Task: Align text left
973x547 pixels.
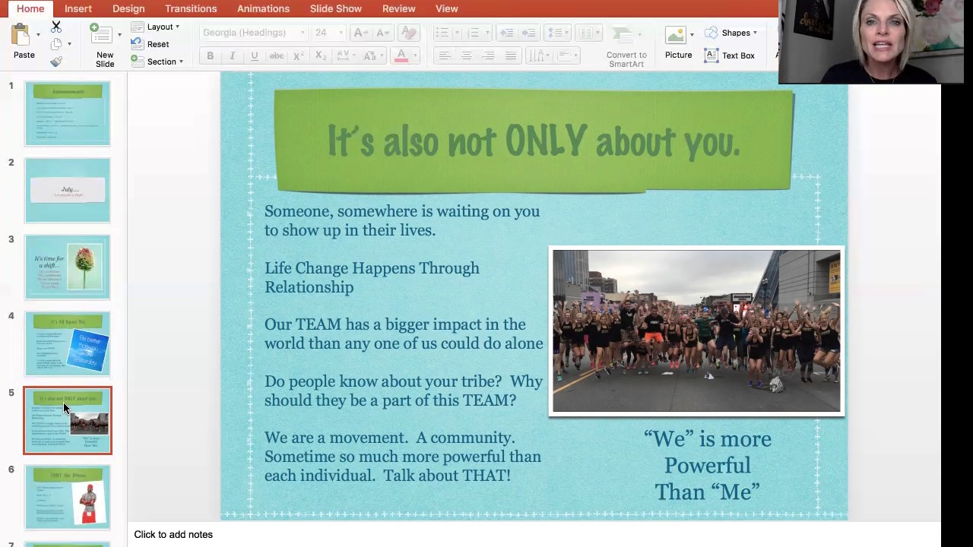Action: 444,55
